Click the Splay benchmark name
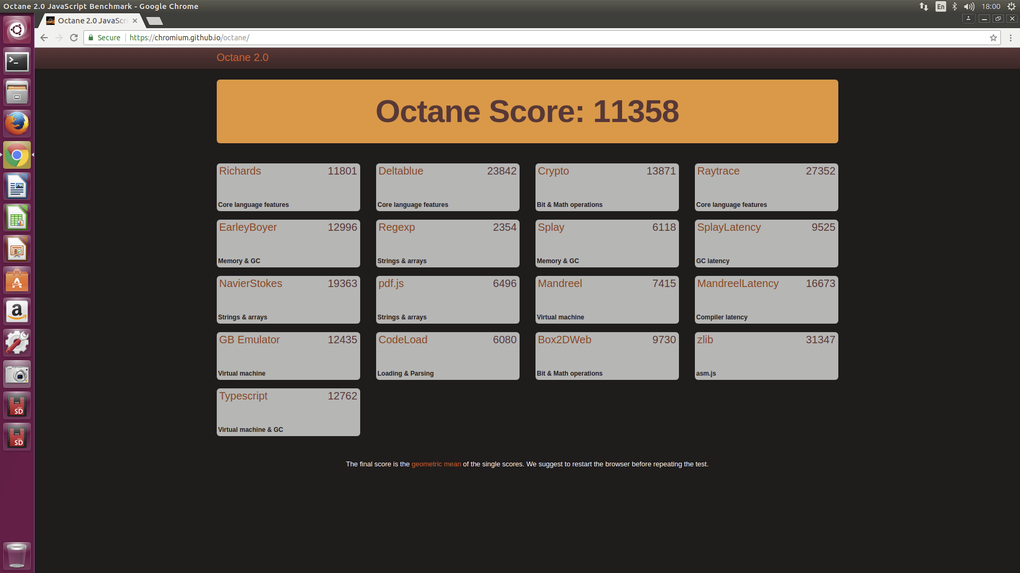Screen dimensions: 1020x573 tap(551, 227)
